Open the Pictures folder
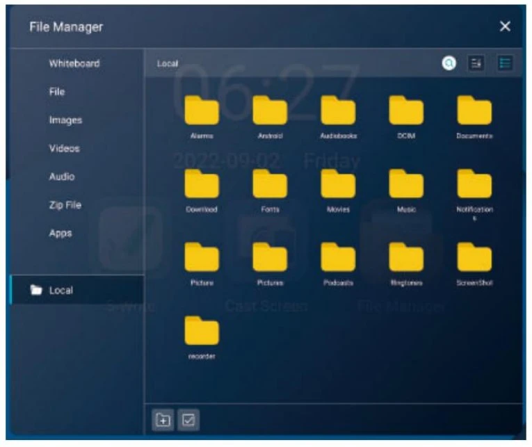The height and width of the screenshot is (447, 532). pyautogui.click(x=270, y=258)
